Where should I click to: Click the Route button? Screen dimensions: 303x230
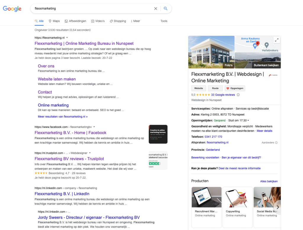(x=215, y=88)
